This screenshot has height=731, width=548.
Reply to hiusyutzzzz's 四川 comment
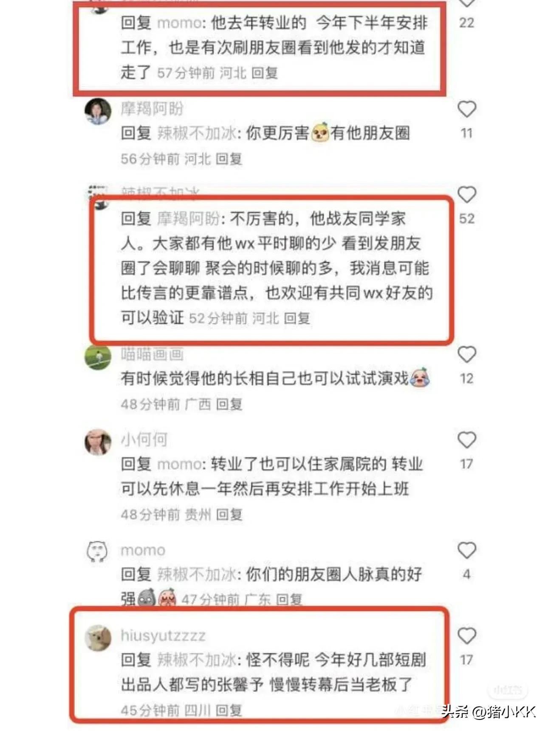click(x=229, y=710)
